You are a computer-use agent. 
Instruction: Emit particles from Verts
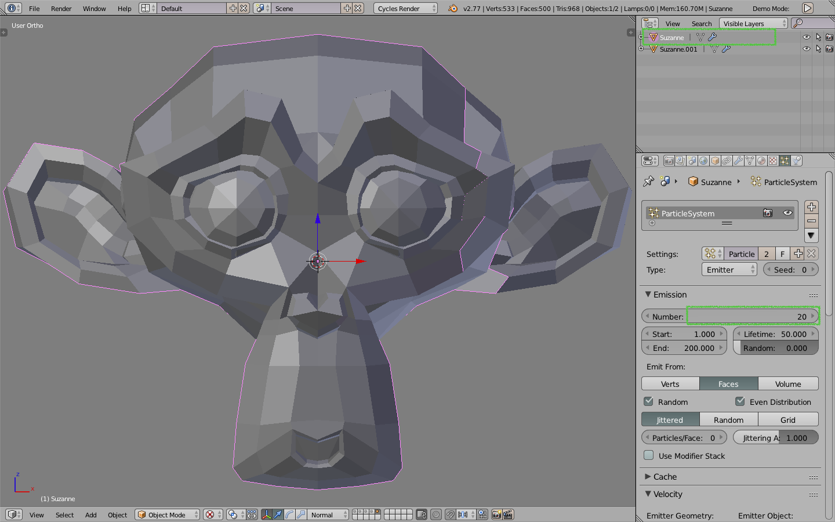pos(670,384)
